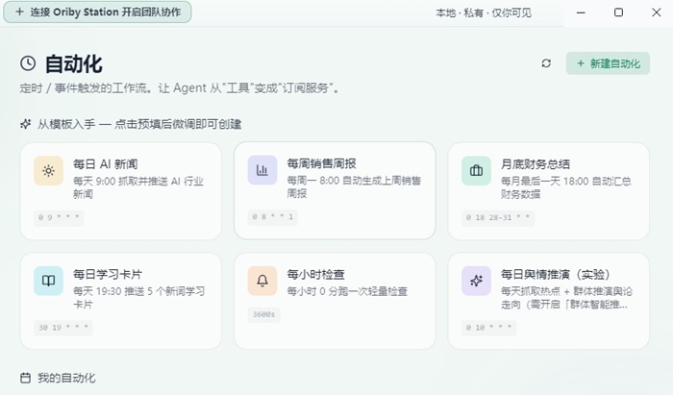Select the 每周销售周报 template title
Image resolution: width=673 pixels, height=395 pixels.
(x=321, y=163)
